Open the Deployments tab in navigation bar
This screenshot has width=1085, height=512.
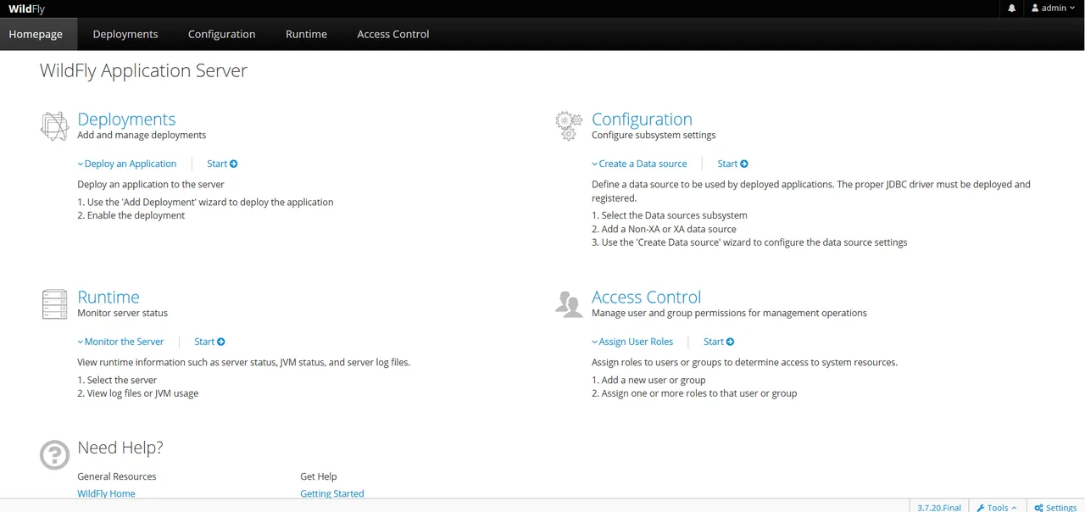pos(125,34)
